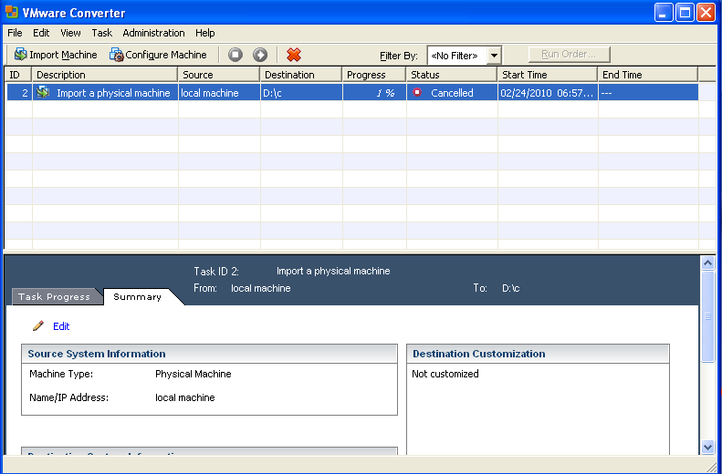Viewport: 722px width, 474px height.
Task: Click the Import Machine toolbar icon
Action: (x=21, y=55)
